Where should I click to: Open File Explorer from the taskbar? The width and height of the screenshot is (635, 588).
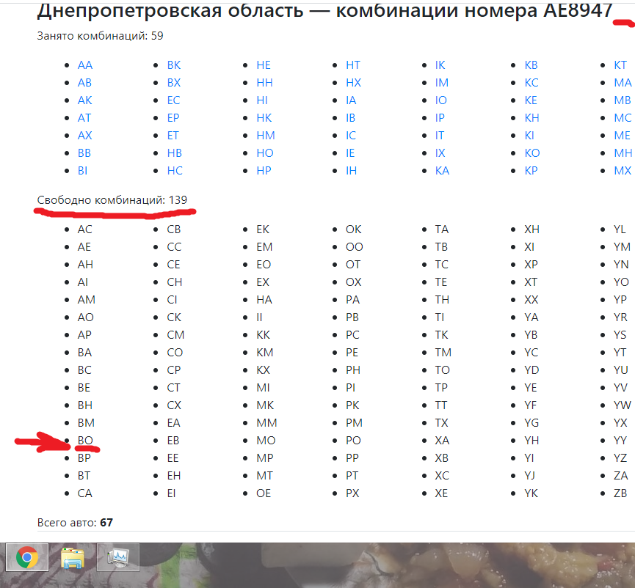72,558
